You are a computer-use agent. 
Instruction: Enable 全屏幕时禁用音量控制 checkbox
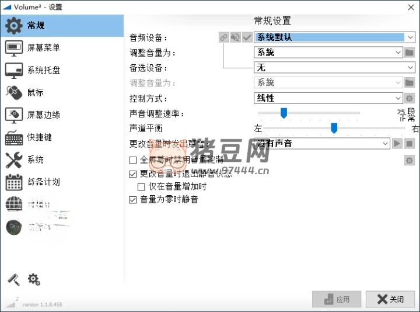click(x=133, y=160)
